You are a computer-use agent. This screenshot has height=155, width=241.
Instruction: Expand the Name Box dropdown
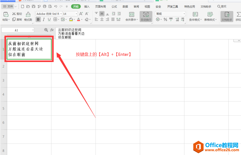click(x=33, y=30)
